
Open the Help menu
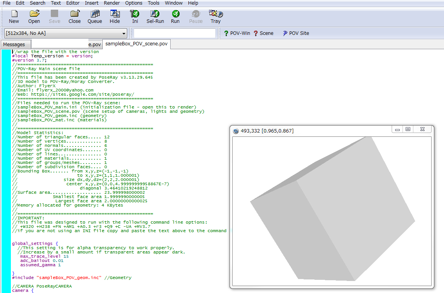193,3
